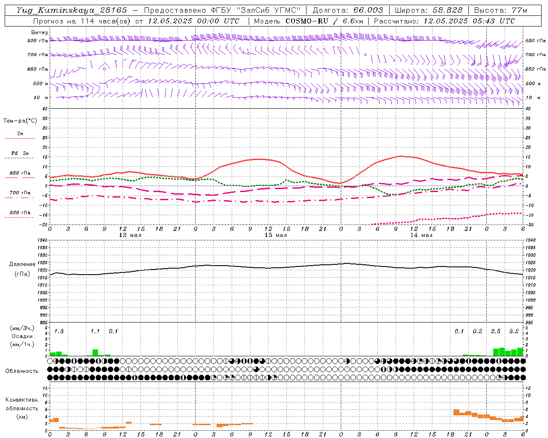Click the Модель COSMO-RU / 6.6км label
This screenshot has height=438, width=548.
coord(309,21)
